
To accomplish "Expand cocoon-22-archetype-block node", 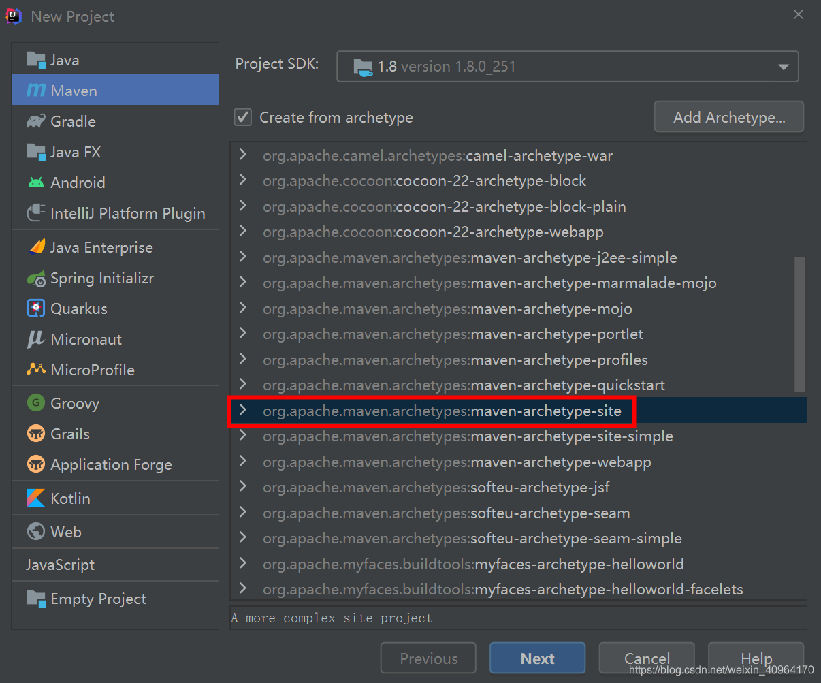I will [243, 180].
